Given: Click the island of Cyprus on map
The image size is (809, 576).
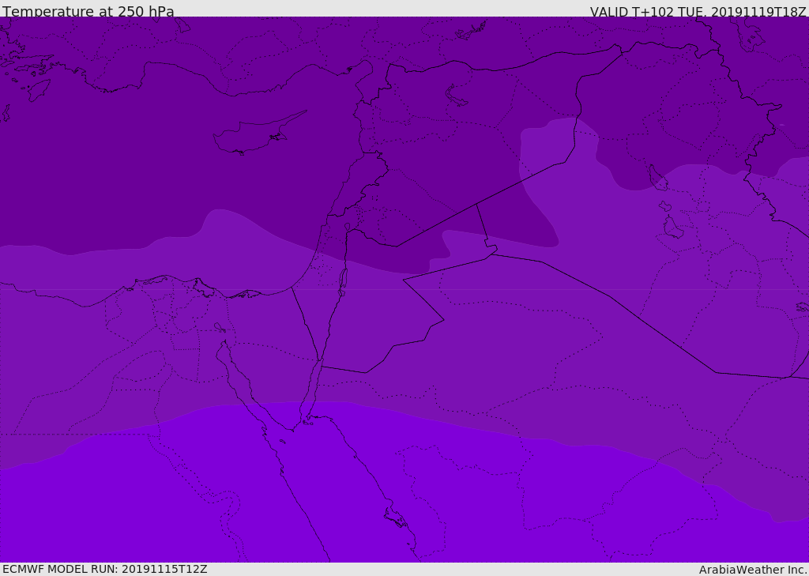Looking at the screenshot, I should click(259, 133).
